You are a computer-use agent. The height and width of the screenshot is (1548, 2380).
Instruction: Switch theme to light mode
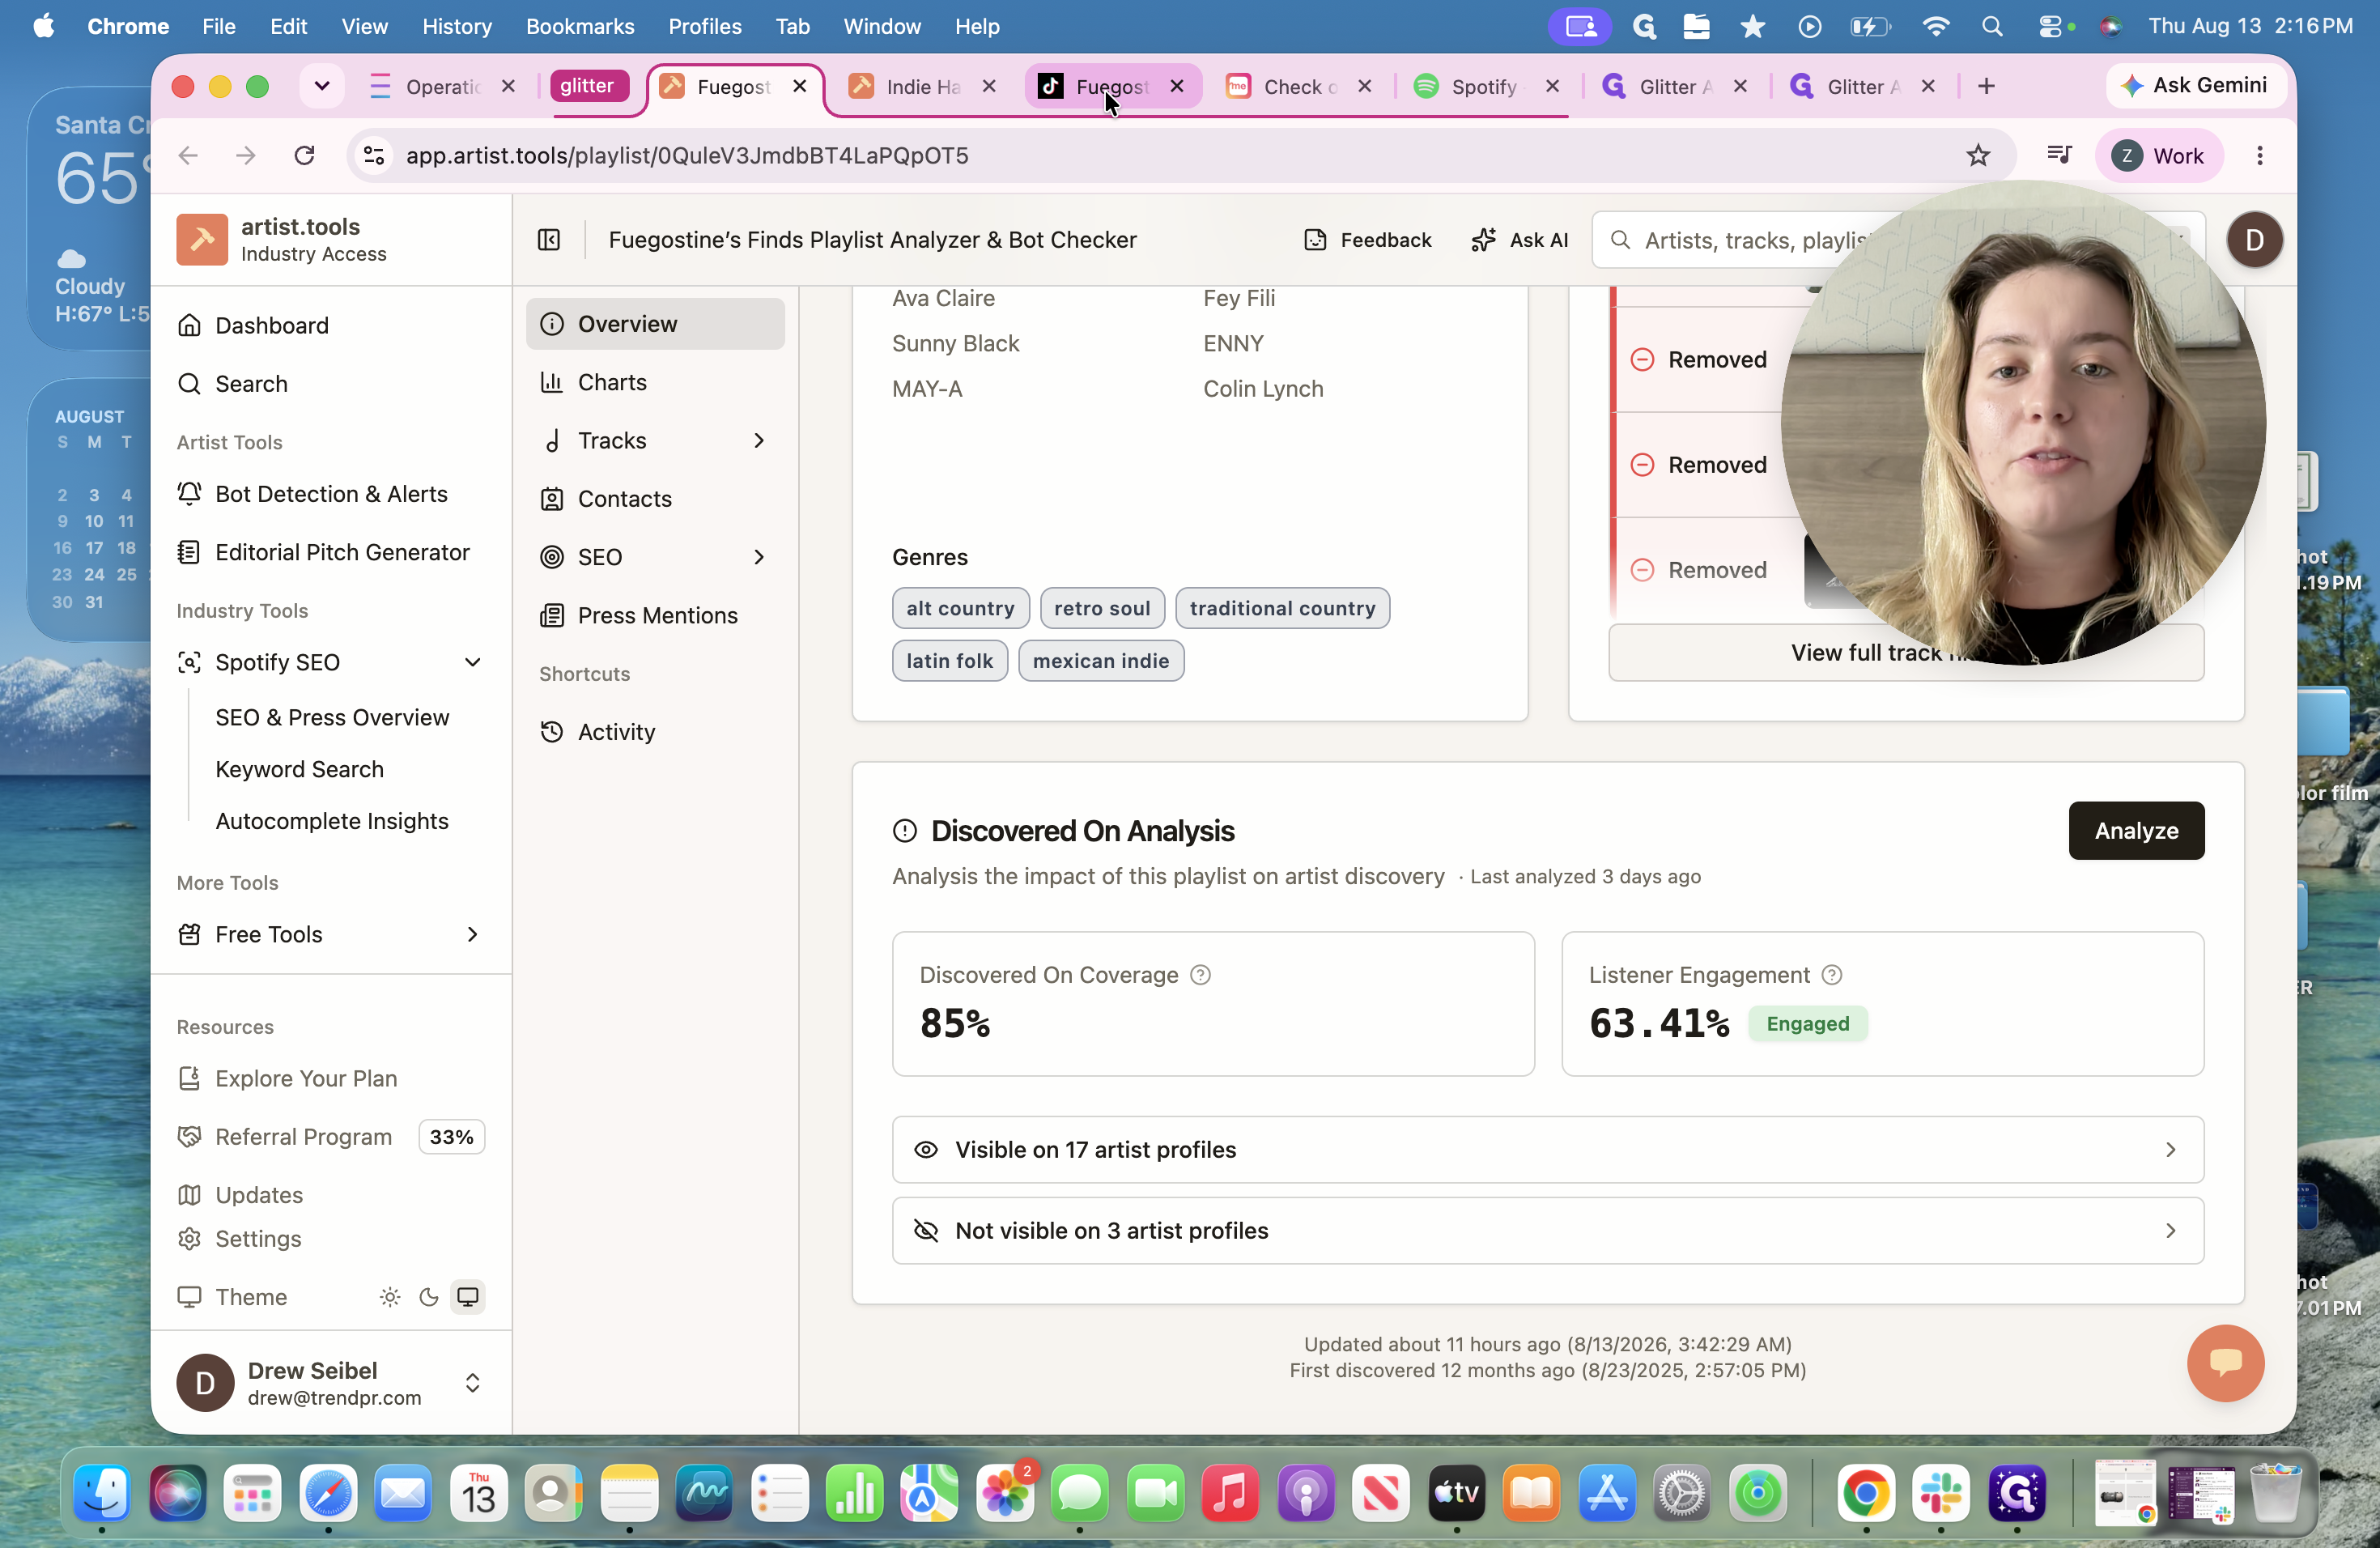tap(390, 1297)
